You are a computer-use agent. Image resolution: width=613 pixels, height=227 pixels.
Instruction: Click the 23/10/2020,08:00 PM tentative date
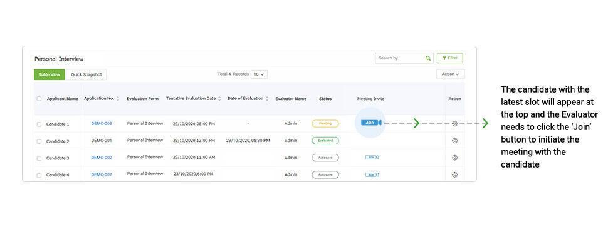coord(194,124)
